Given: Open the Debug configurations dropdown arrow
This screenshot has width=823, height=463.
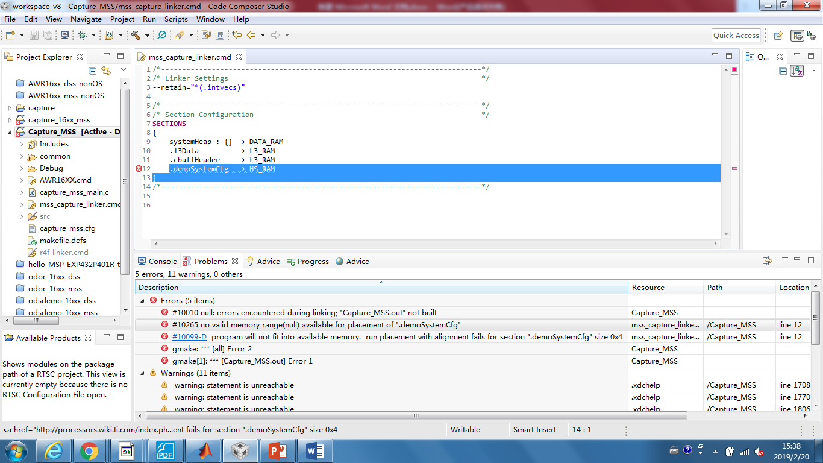Looking at the screenshot, I should point(93,35).
